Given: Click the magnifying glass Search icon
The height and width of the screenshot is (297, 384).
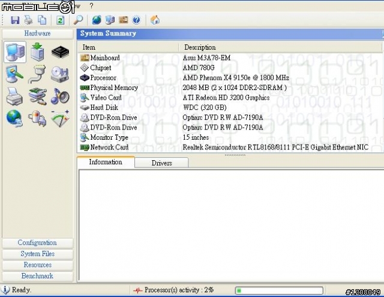Looking at the screenshot, I should [78, 20].
